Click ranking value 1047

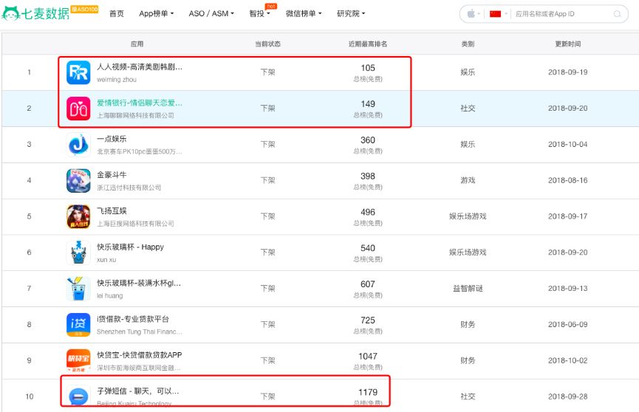[368, 356]
